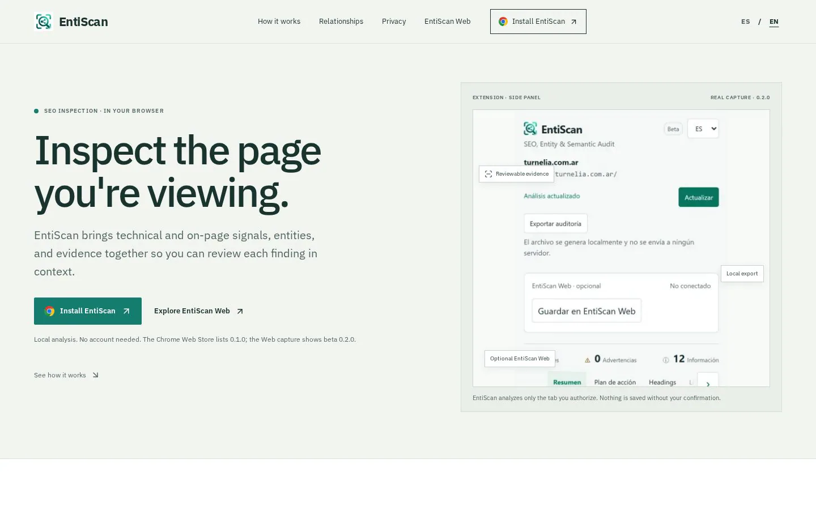The height and width of the screenshot is (510, 816).
Task: Click the down-arrow icon beside See how it works
Action: (95, 375)
